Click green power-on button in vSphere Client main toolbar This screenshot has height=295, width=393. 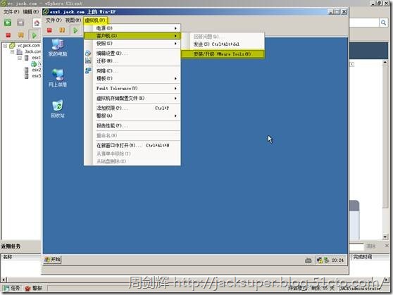34,35
